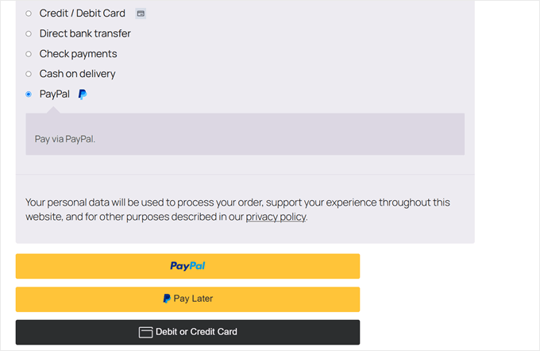Select the Direct bank transfer radio button
Viewport: 540px width, 351px height.
(x=29, y=34)
